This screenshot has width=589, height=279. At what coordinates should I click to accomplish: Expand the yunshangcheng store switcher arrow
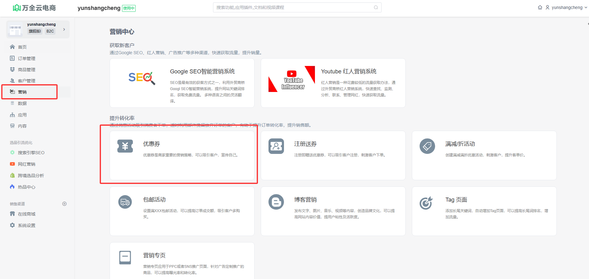pyautogui.click(x=64, y=29)
